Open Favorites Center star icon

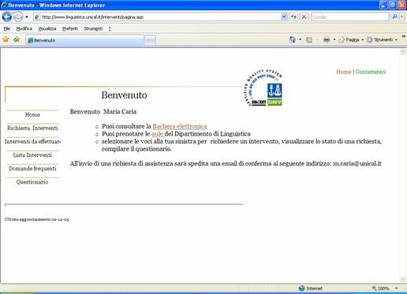coord(6,39)
